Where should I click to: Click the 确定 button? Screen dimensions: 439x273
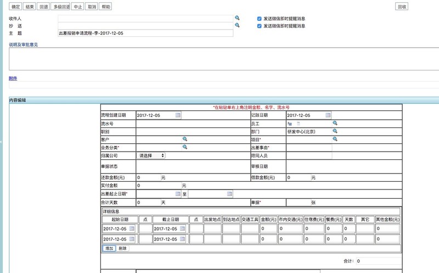(15, 7)
